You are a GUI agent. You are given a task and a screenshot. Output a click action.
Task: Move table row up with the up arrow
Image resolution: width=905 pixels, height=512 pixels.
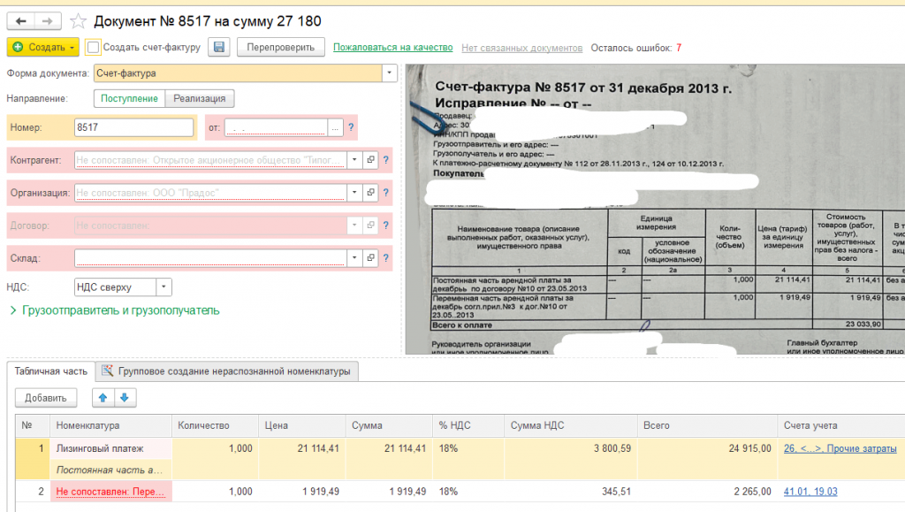(x=103, y=398)
